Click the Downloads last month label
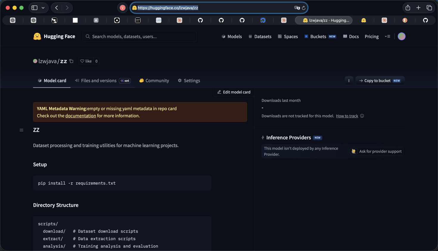The height and width of the screenshot is (251, 438). click(281, 100)
